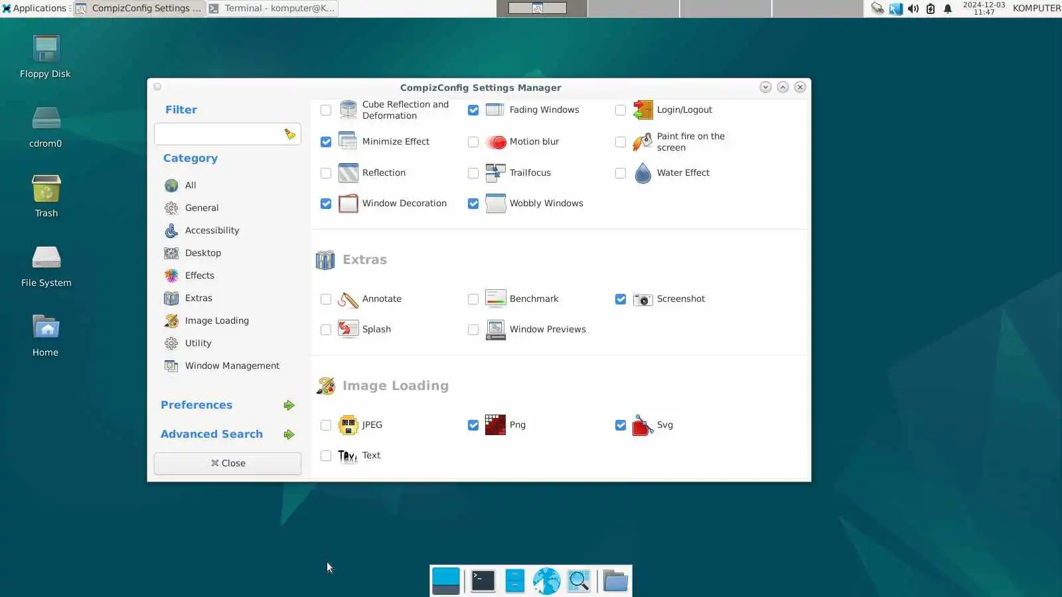Launch the web browser from the dock
This screenshot has width=1062, height=597.
[x=546, y=581]
